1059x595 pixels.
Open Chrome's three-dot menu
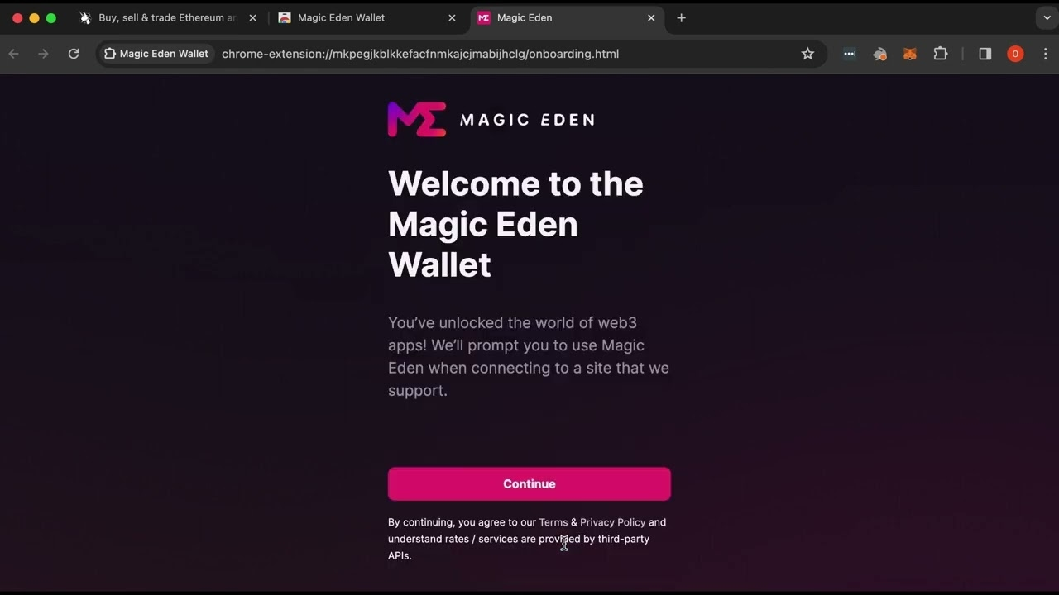click(1046, 54)
